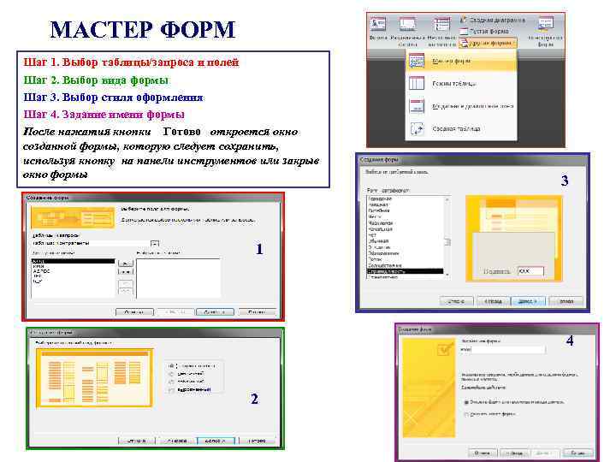Select the Justified layout radio button
616x462 pixels.
click(171, 390)
